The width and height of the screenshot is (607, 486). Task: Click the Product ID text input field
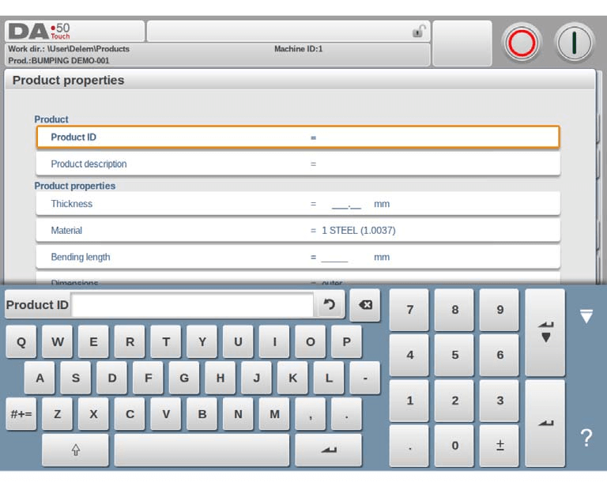coord(193,305)
